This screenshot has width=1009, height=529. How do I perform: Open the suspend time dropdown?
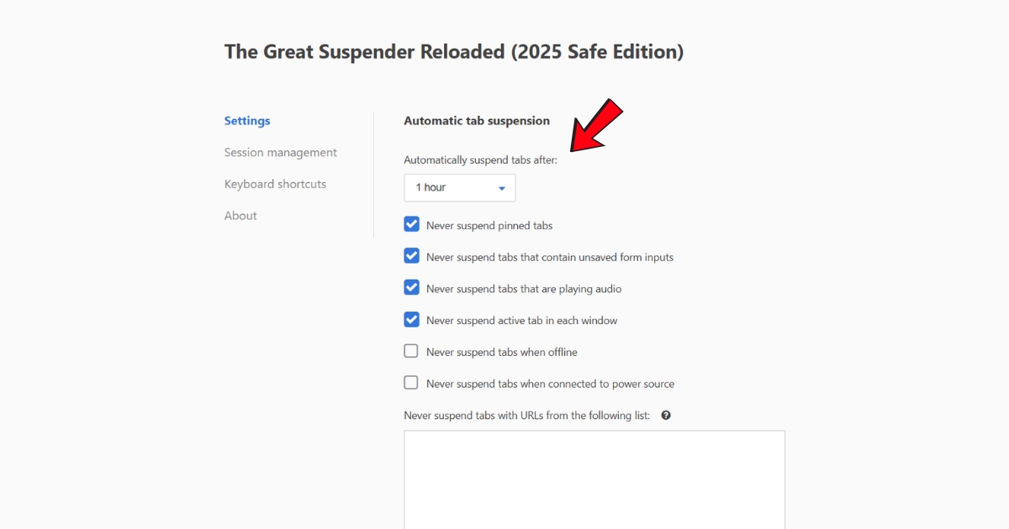tap(459, 187)
